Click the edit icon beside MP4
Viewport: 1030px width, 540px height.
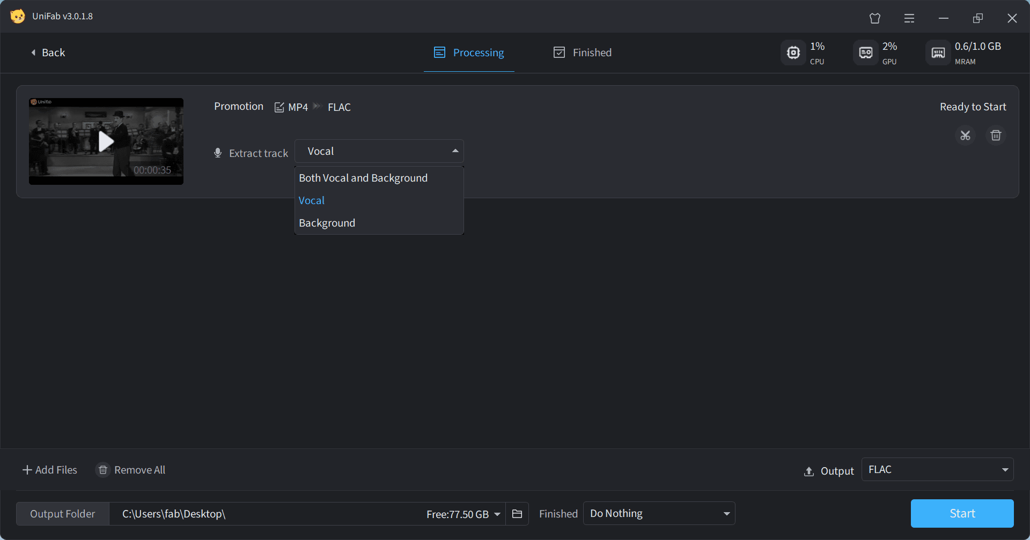pyautogui.click(x=279, y=107)
